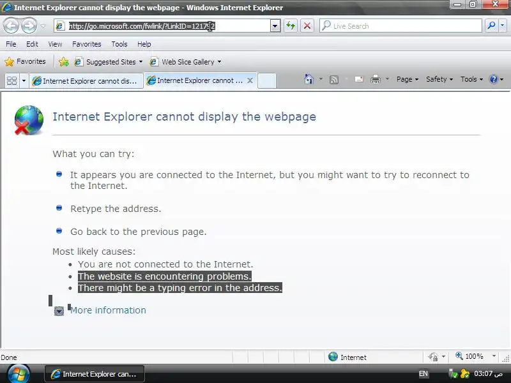Click text "Retype the address."
511x383 pixels.
[116, 209]
